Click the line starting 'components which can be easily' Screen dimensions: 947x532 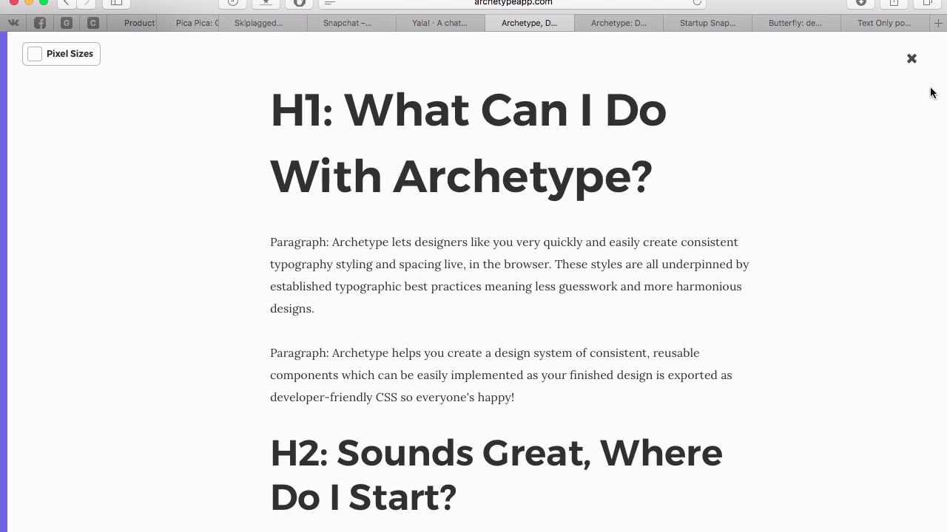point(501,375)
